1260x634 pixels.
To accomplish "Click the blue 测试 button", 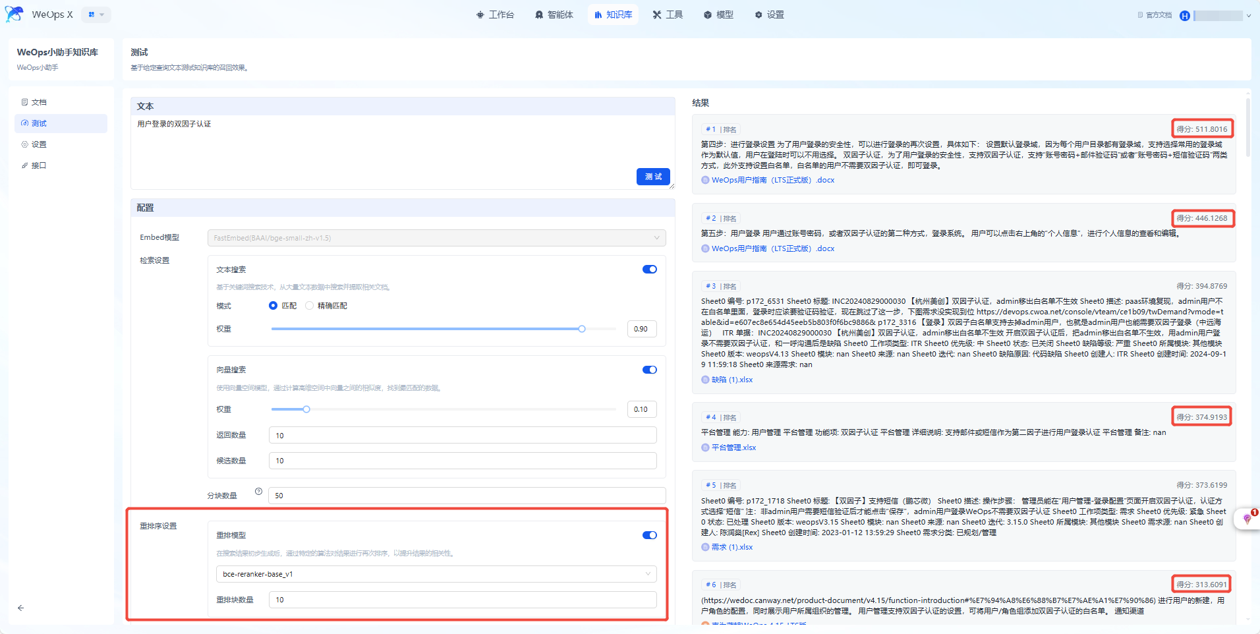I will click(x=653, y=177).
